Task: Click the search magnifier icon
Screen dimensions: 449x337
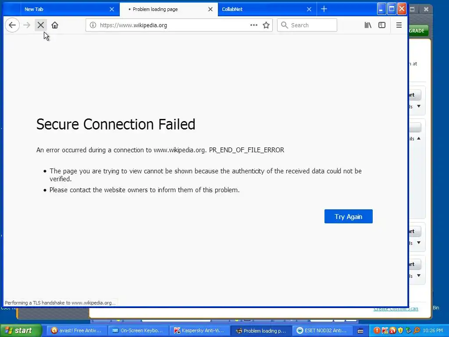Action: (284, 25)
